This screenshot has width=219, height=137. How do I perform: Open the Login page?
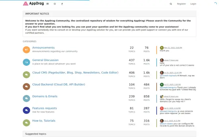click(x=193, y=4)
